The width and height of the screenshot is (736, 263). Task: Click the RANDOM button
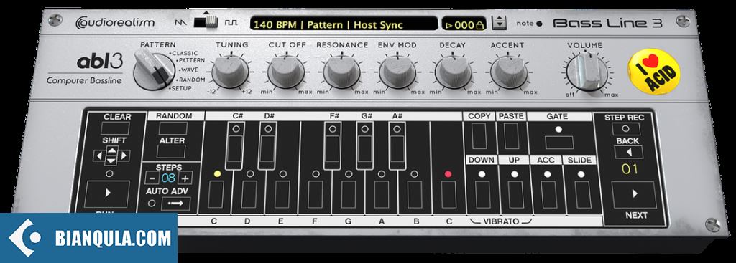point(172,128)
